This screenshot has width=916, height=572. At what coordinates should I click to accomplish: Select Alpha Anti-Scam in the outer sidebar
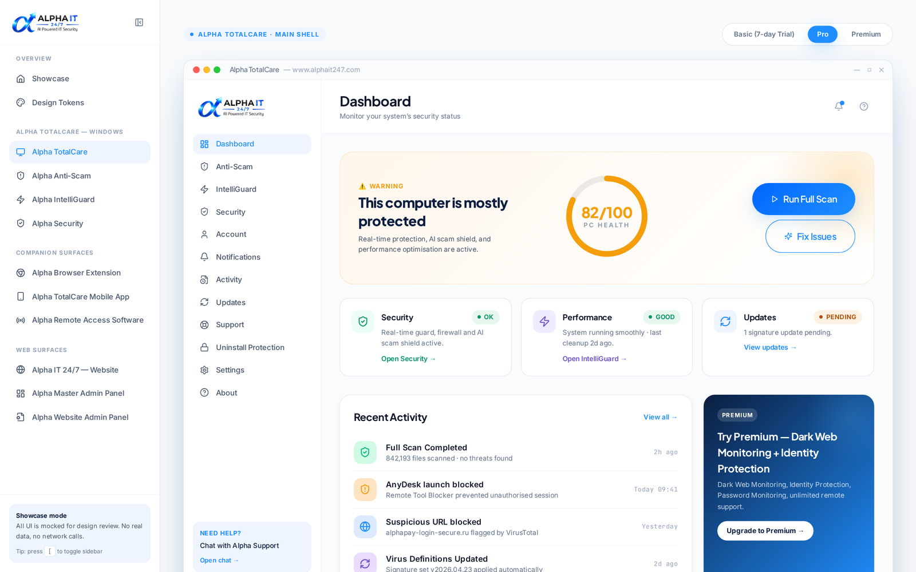(x=80, y=176)
